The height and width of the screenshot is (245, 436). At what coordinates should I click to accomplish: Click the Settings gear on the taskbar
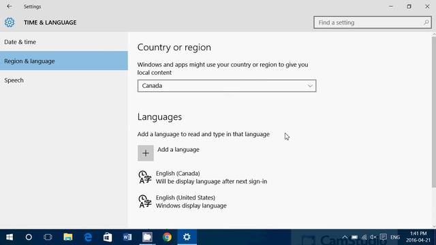(x=187, y=237)
